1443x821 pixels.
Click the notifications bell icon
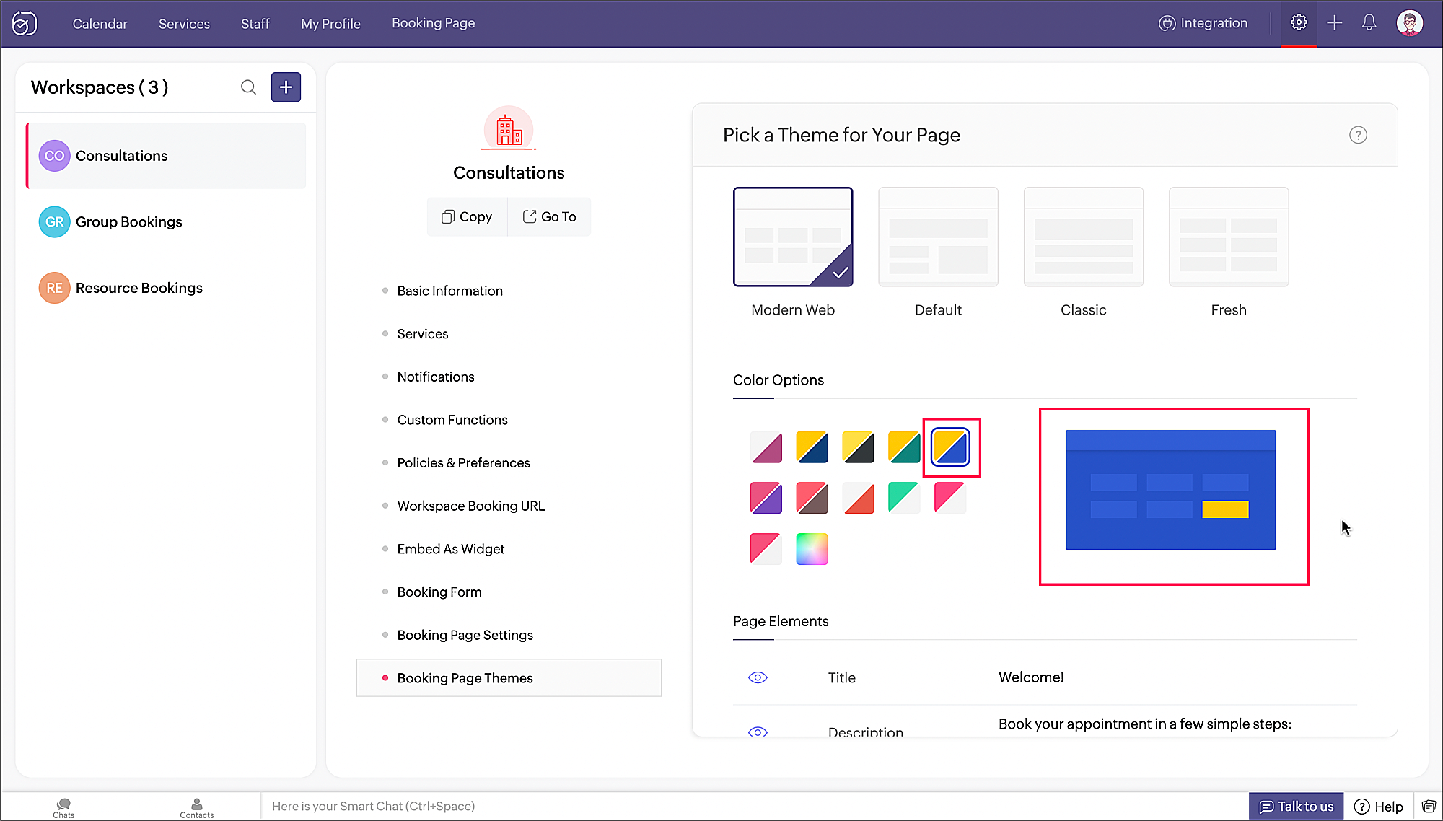[1369, 23]
